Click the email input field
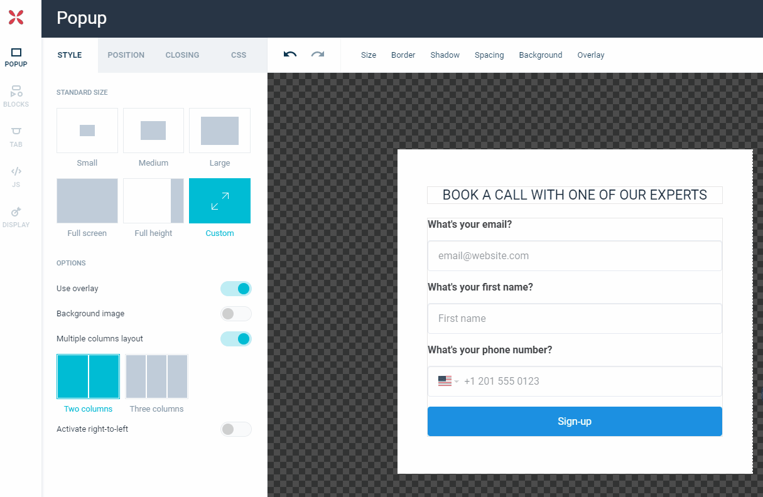Screen dimensions: 763x497 point(575,256)
